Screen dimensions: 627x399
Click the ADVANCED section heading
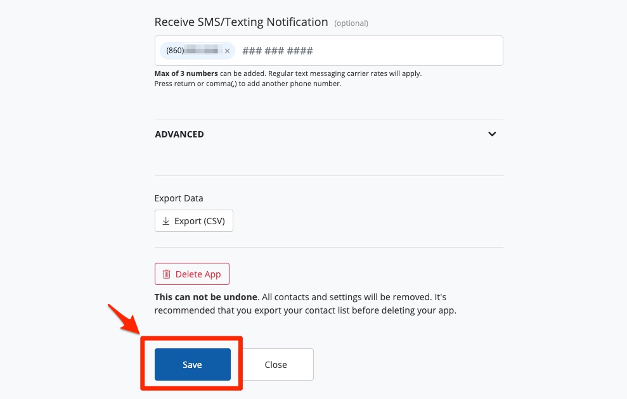click(x=179, y=134)
